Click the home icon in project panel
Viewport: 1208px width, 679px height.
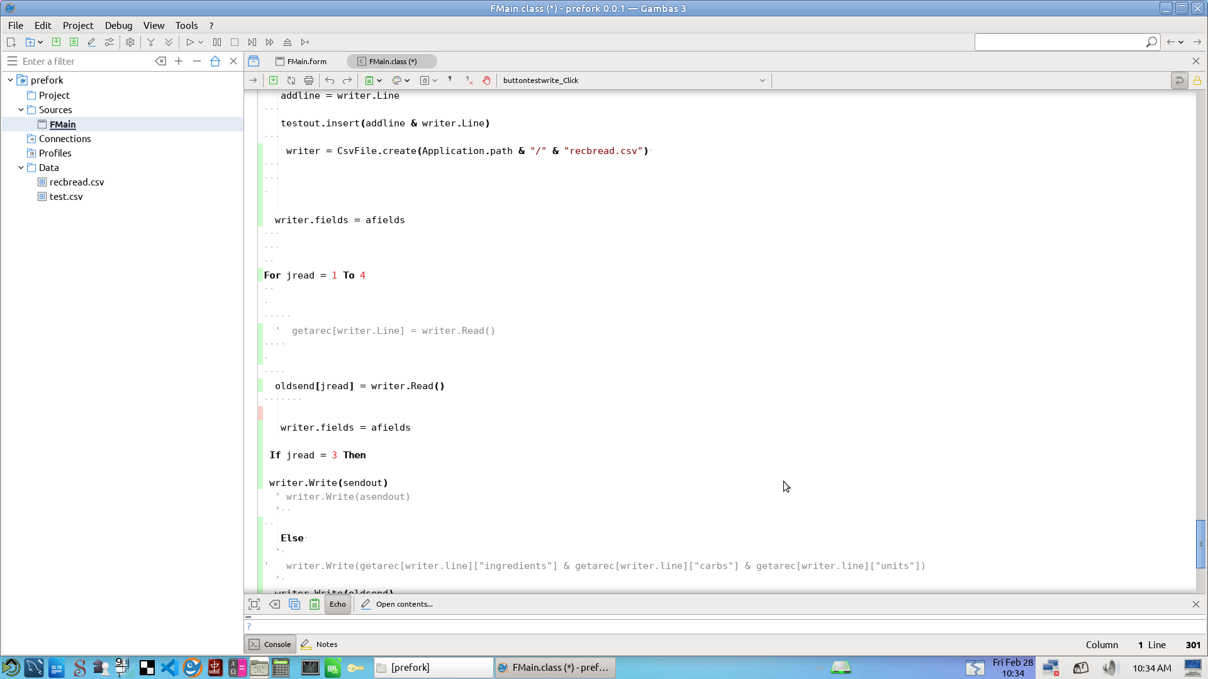215,61
